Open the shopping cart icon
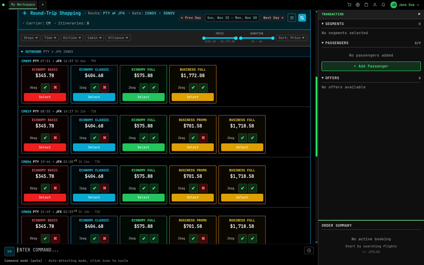This screenshot has width=424, height=265. tap(349, 5)
